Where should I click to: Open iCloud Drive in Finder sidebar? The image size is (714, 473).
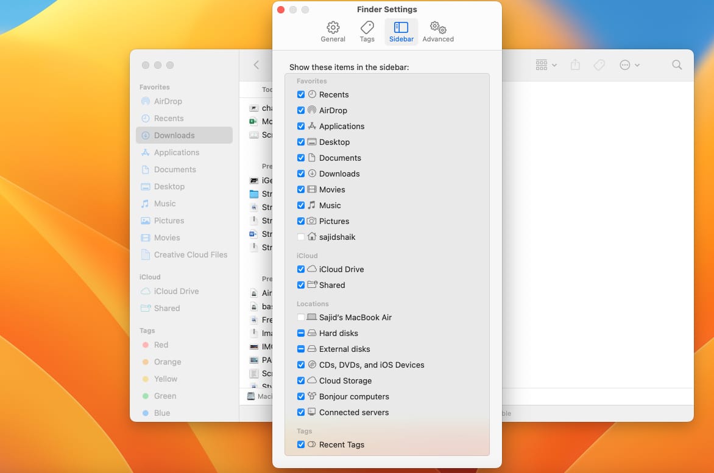pos(176,292)
